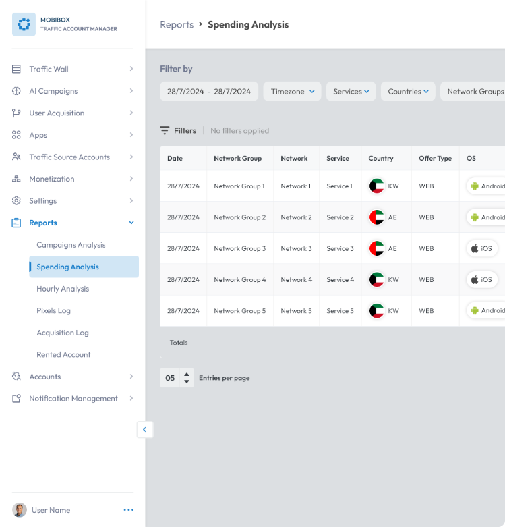The image size is (505, 527).
Task: Click the date range filter field
Action: (209, 91)
